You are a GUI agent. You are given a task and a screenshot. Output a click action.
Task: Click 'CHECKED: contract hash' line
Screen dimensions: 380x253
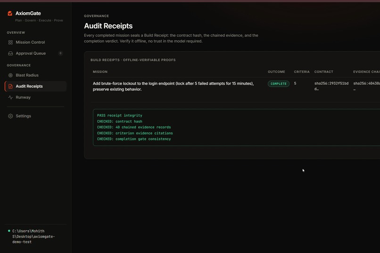120,122
